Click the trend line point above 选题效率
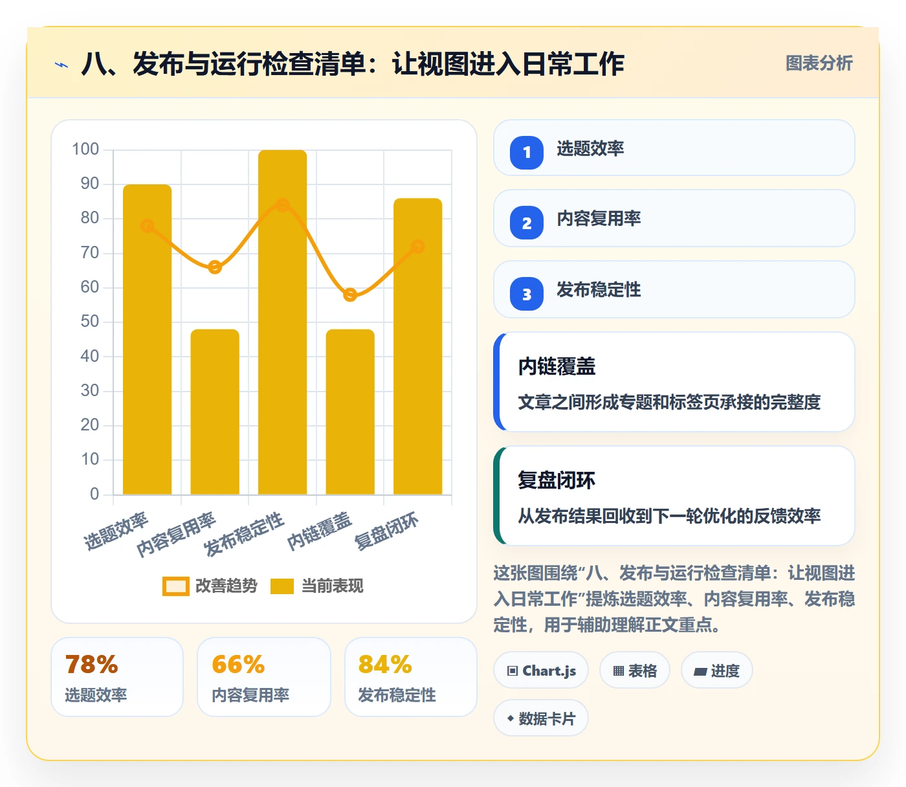Screen dimensions: 906x787 pos(148,226)
